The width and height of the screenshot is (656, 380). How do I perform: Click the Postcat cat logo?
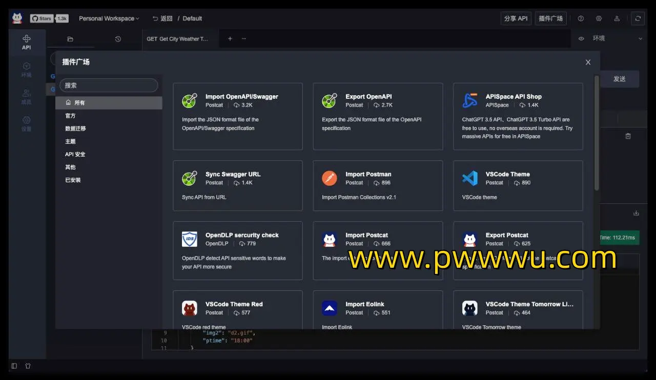coord(17,18)
